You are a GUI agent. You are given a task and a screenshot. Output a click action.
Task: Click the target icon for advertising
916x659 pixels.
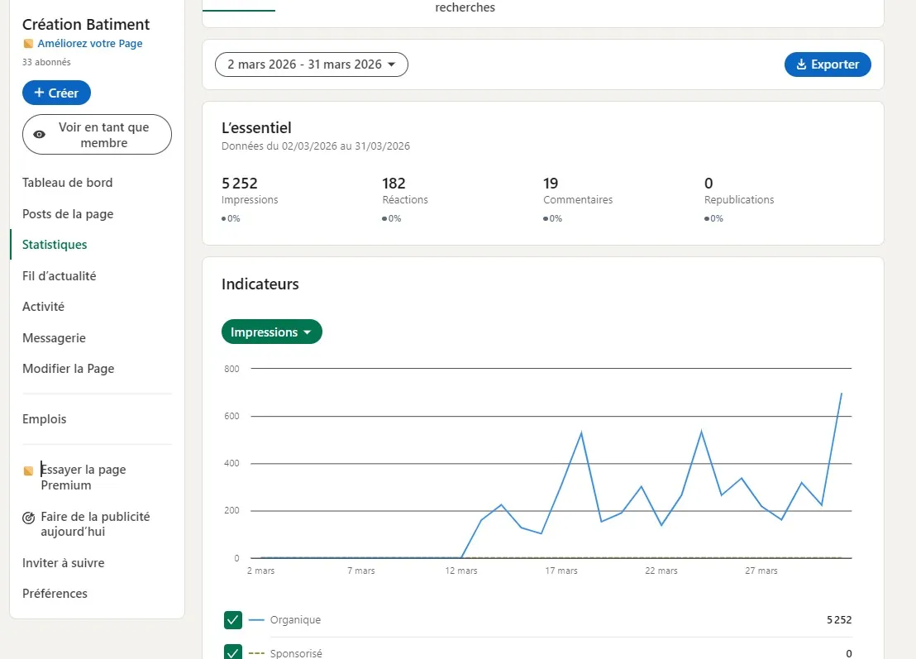28,518
